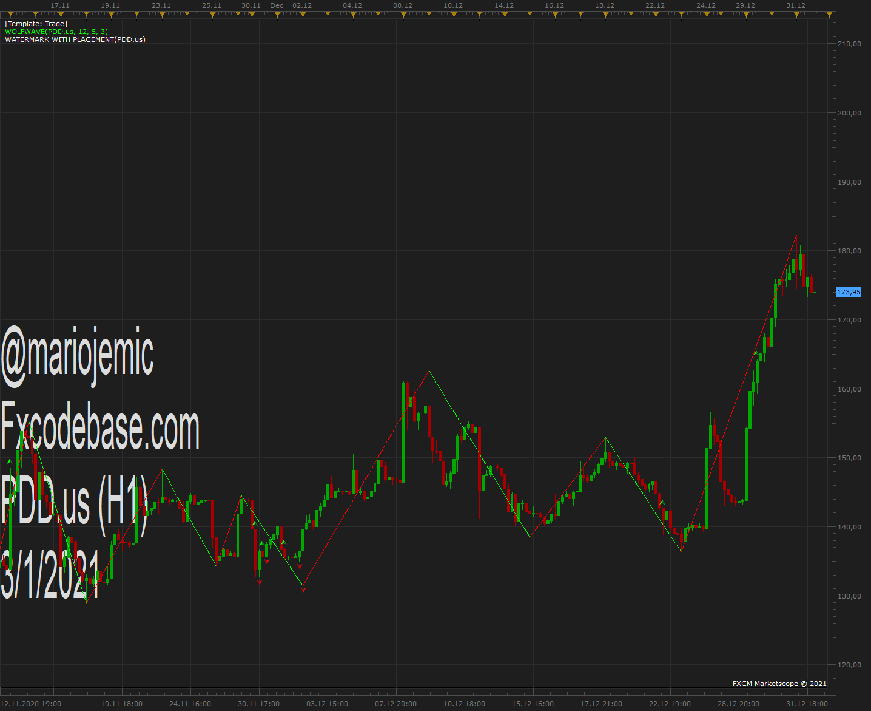The image size is (871, 711).
Task: Click the 140,00 price axis label
Action: (849, 527)
